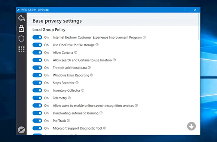The width and height of the screenshot is (217, 142).
Task: Open help icon beside Windows Error Reporting
Action: click(x=92, y=75)
